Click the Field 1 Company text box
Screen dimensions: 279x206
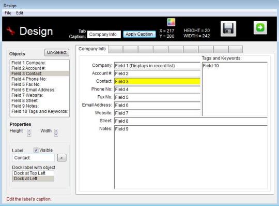(157, 66)
